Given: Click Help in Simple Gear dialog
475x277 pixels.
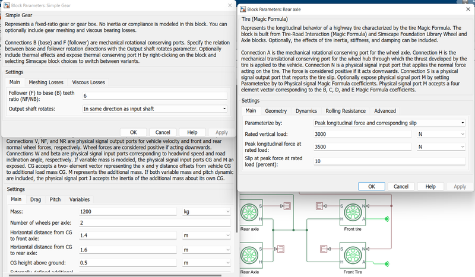Looking at the screenshot, I should click(x=192, y=132).
